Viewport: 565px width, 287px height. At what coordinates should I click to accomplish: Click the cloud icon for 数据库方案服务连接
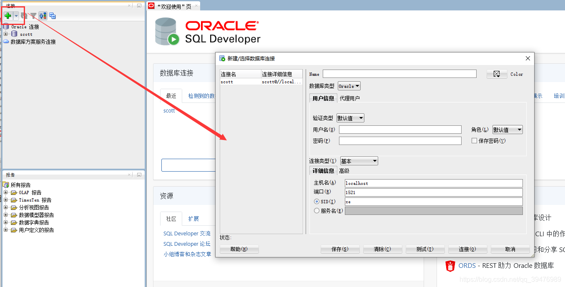(6, 42)
